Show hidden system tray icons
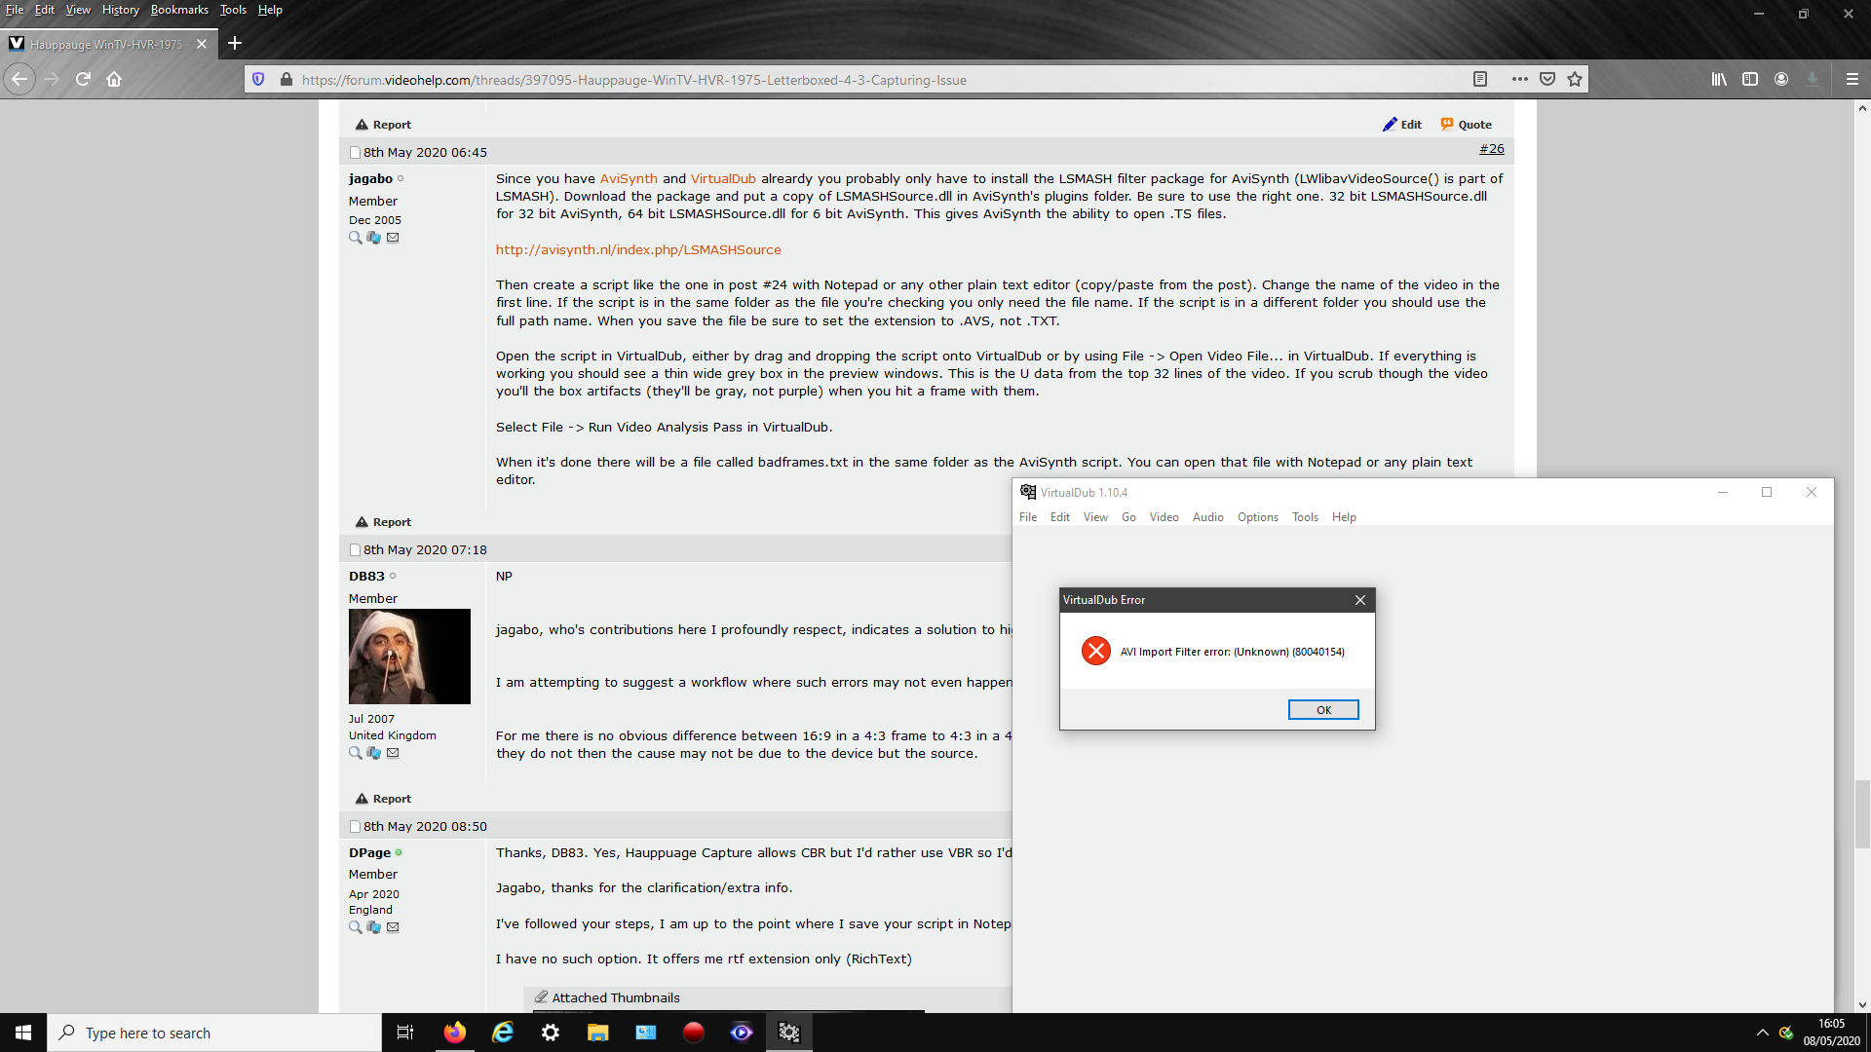This screenshot has height=1052, width=1871. 1762,1033
